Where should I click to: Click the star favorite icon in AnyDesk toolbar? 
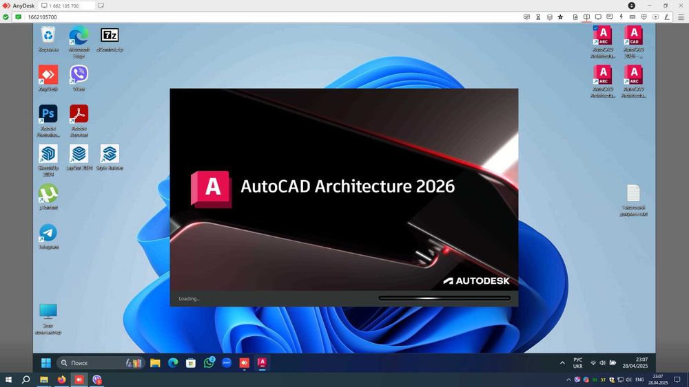pyautogui.click(x=560, y=17)
